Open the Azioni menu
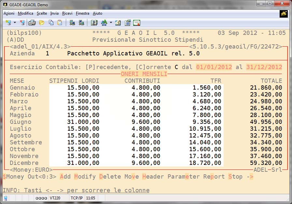292x204 pixels. click(9, 13)
